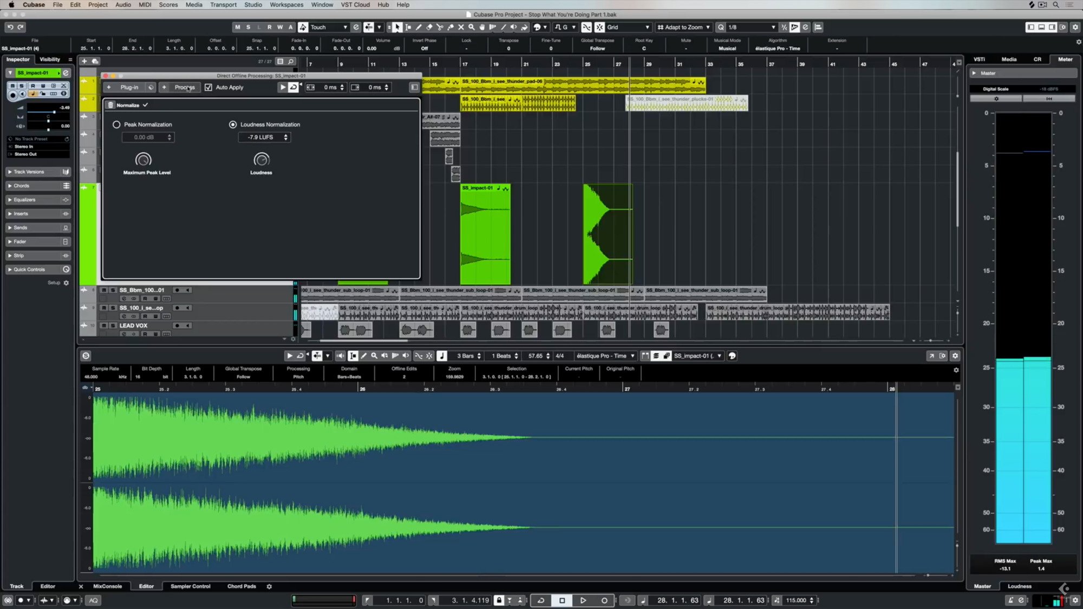Viewport: 1083px width, 609px height.
Task: Open the Adapt to Zoom grid dropdown
Action: (x=683, y=27)
